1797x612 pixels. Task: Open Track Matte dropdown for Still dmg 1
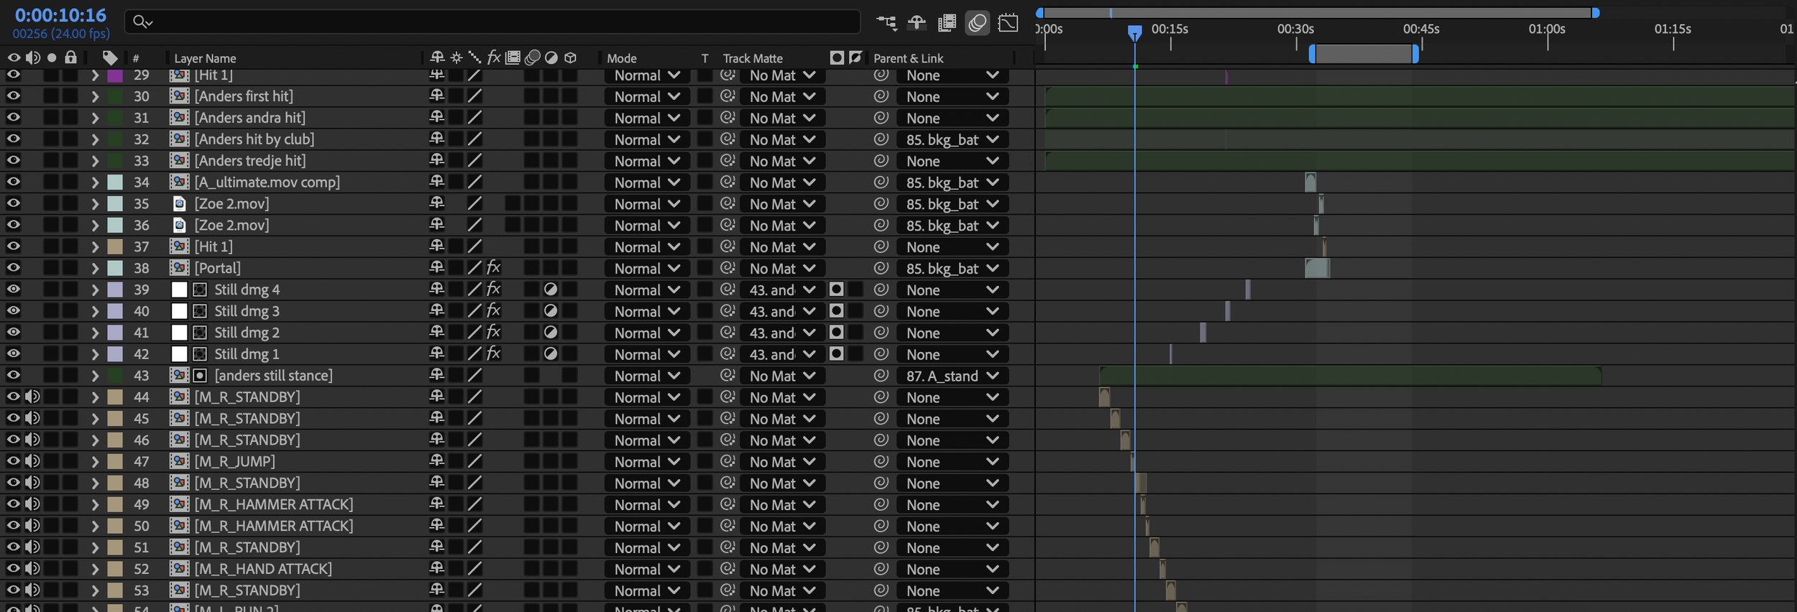coord(781,354)
